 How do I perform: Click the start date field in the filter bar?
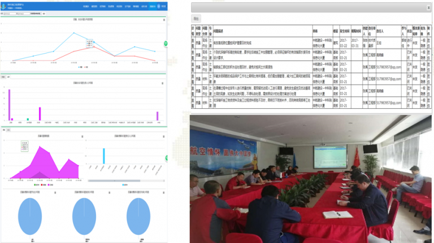(11, 15)
